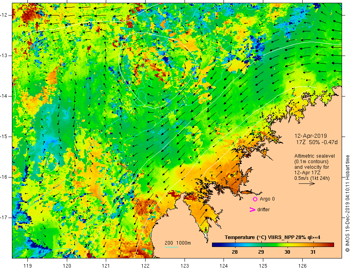Click the colorbar tick label 31
350x270 pixels.
(313, 252)
